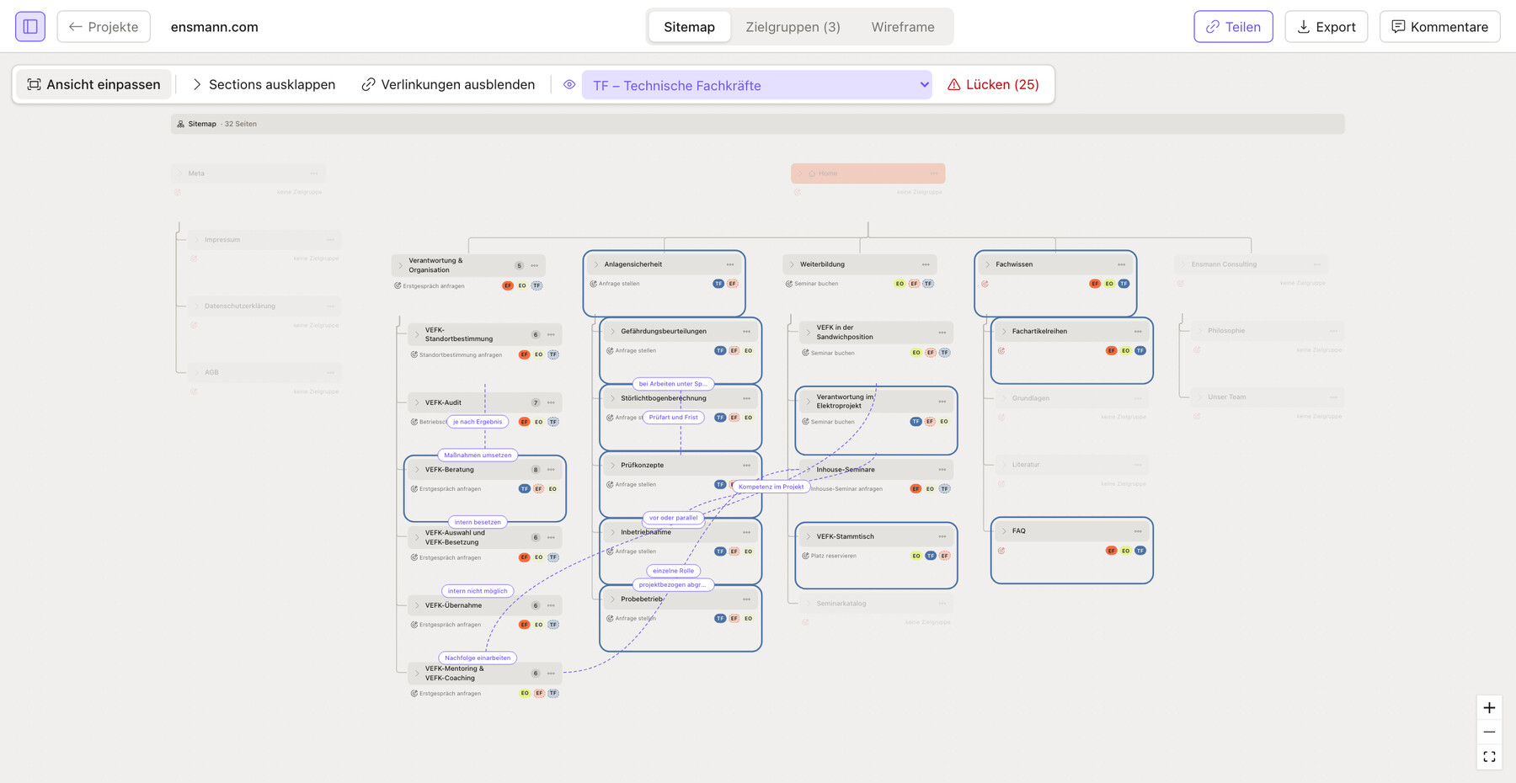
Task: Zoom out with the minus button
Action: click(1489, 732)
